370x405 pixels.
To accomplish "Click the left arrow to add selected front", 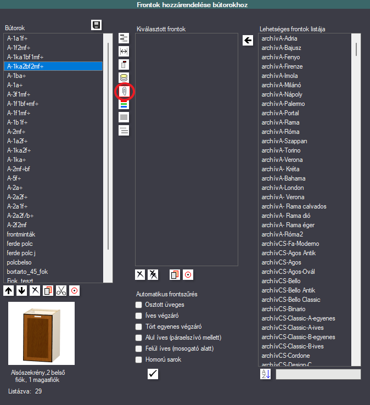I will coord(248,40).
